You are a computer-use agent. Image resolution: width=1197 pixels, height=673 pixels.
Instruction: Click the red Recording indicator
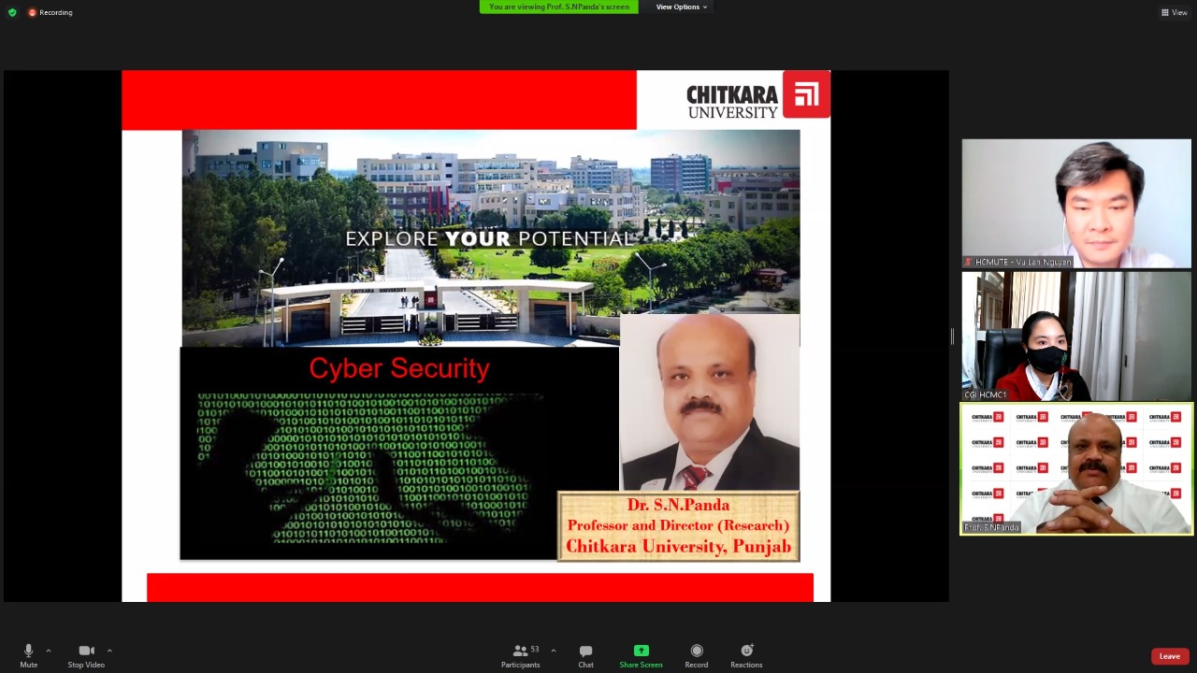[50, 12]
